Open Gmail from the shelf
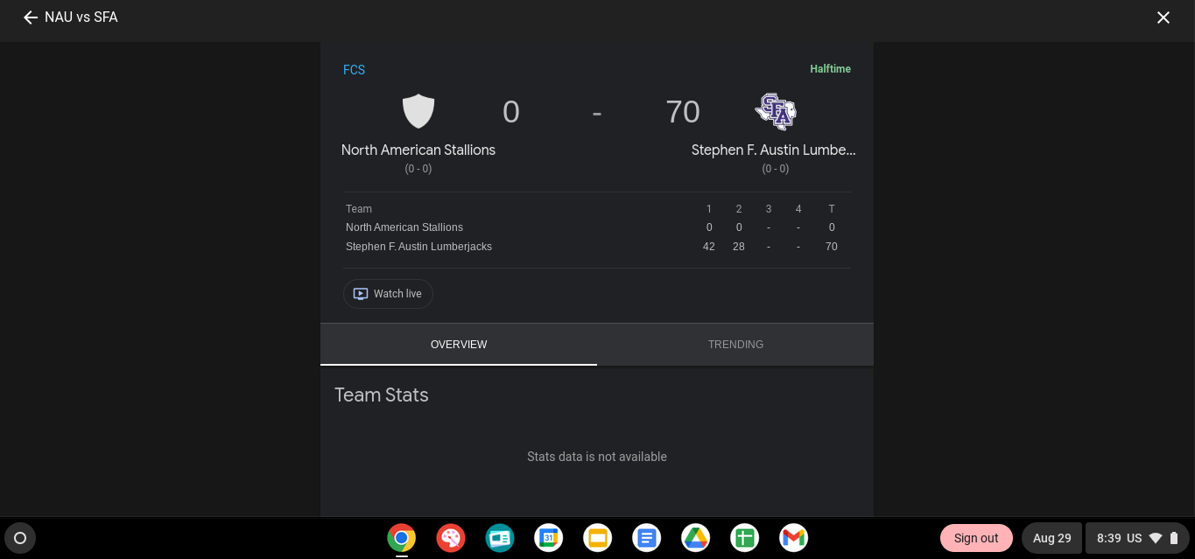 (794, 538)
